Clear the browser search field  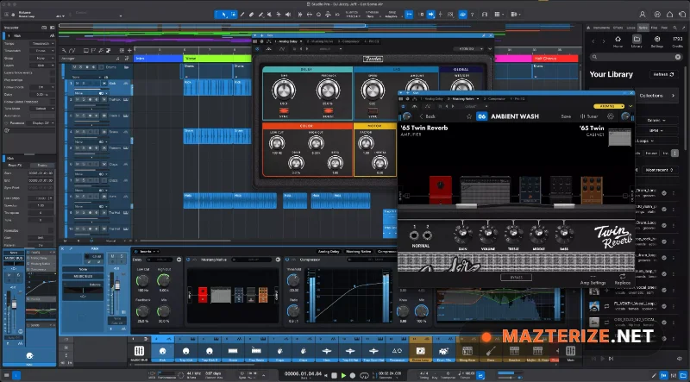click(x=678, y=57)
